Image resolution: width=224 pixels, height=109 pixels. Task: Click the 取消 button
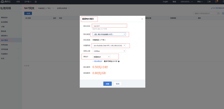[x=118, y=84]
